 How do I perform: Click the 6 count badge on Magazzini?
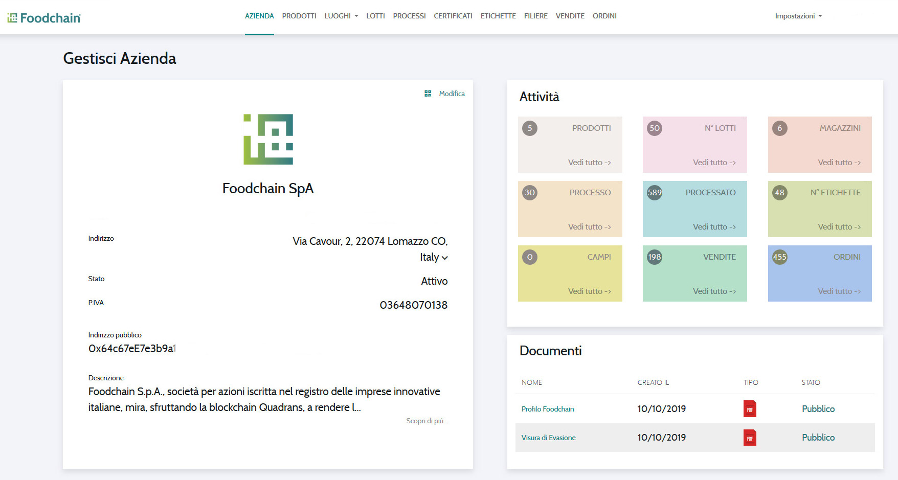(x=779, y=128)
